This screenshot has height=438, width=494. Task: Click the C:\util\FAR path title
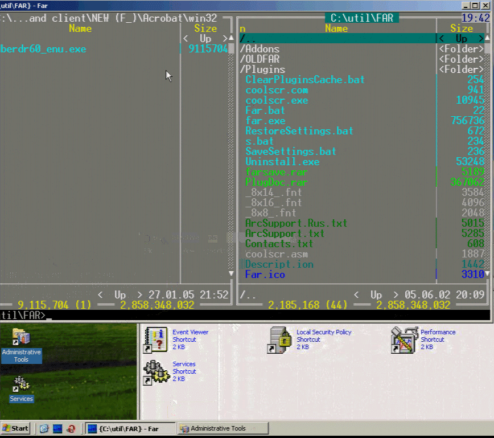(362, 18)
